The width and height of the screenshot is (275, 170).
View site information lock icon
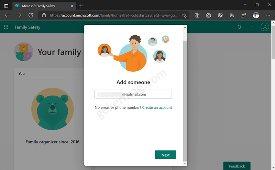(x=44, y=15)
